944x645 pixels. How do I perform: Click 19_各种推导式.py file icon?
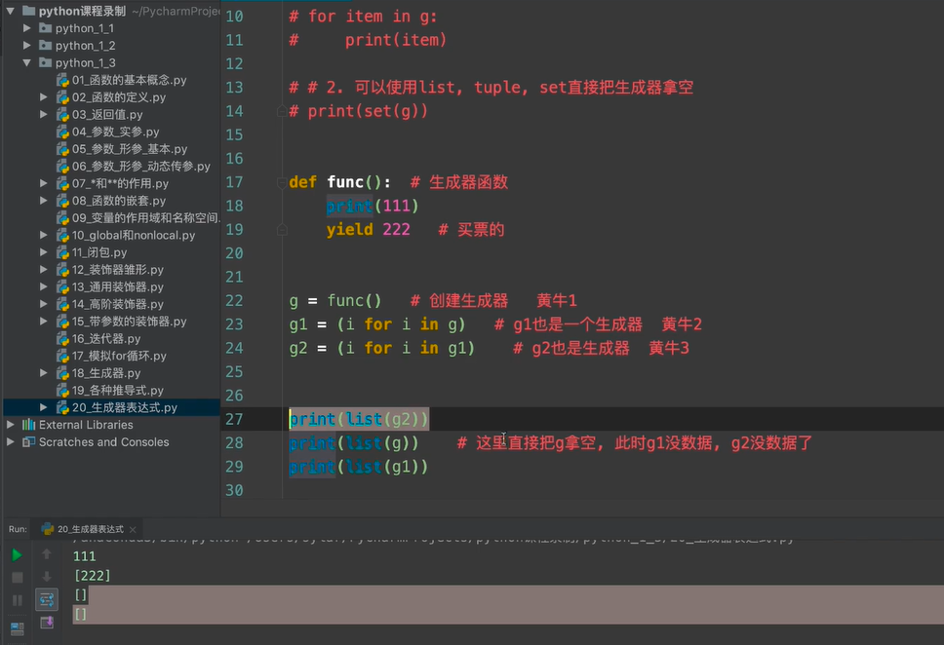[62, 391]
